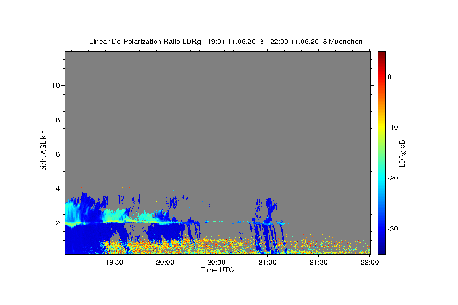Screen dimensions: 458x305
Task: Click the 21:30 time tick label
Action: click(318, 262)
